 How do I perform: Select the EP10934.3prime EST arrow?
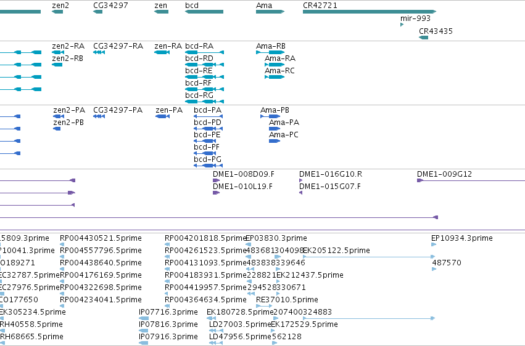(x=434, y=244)
